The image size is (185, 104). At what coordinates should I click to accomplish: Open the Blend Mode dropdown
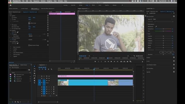click(x=35, y=36)
